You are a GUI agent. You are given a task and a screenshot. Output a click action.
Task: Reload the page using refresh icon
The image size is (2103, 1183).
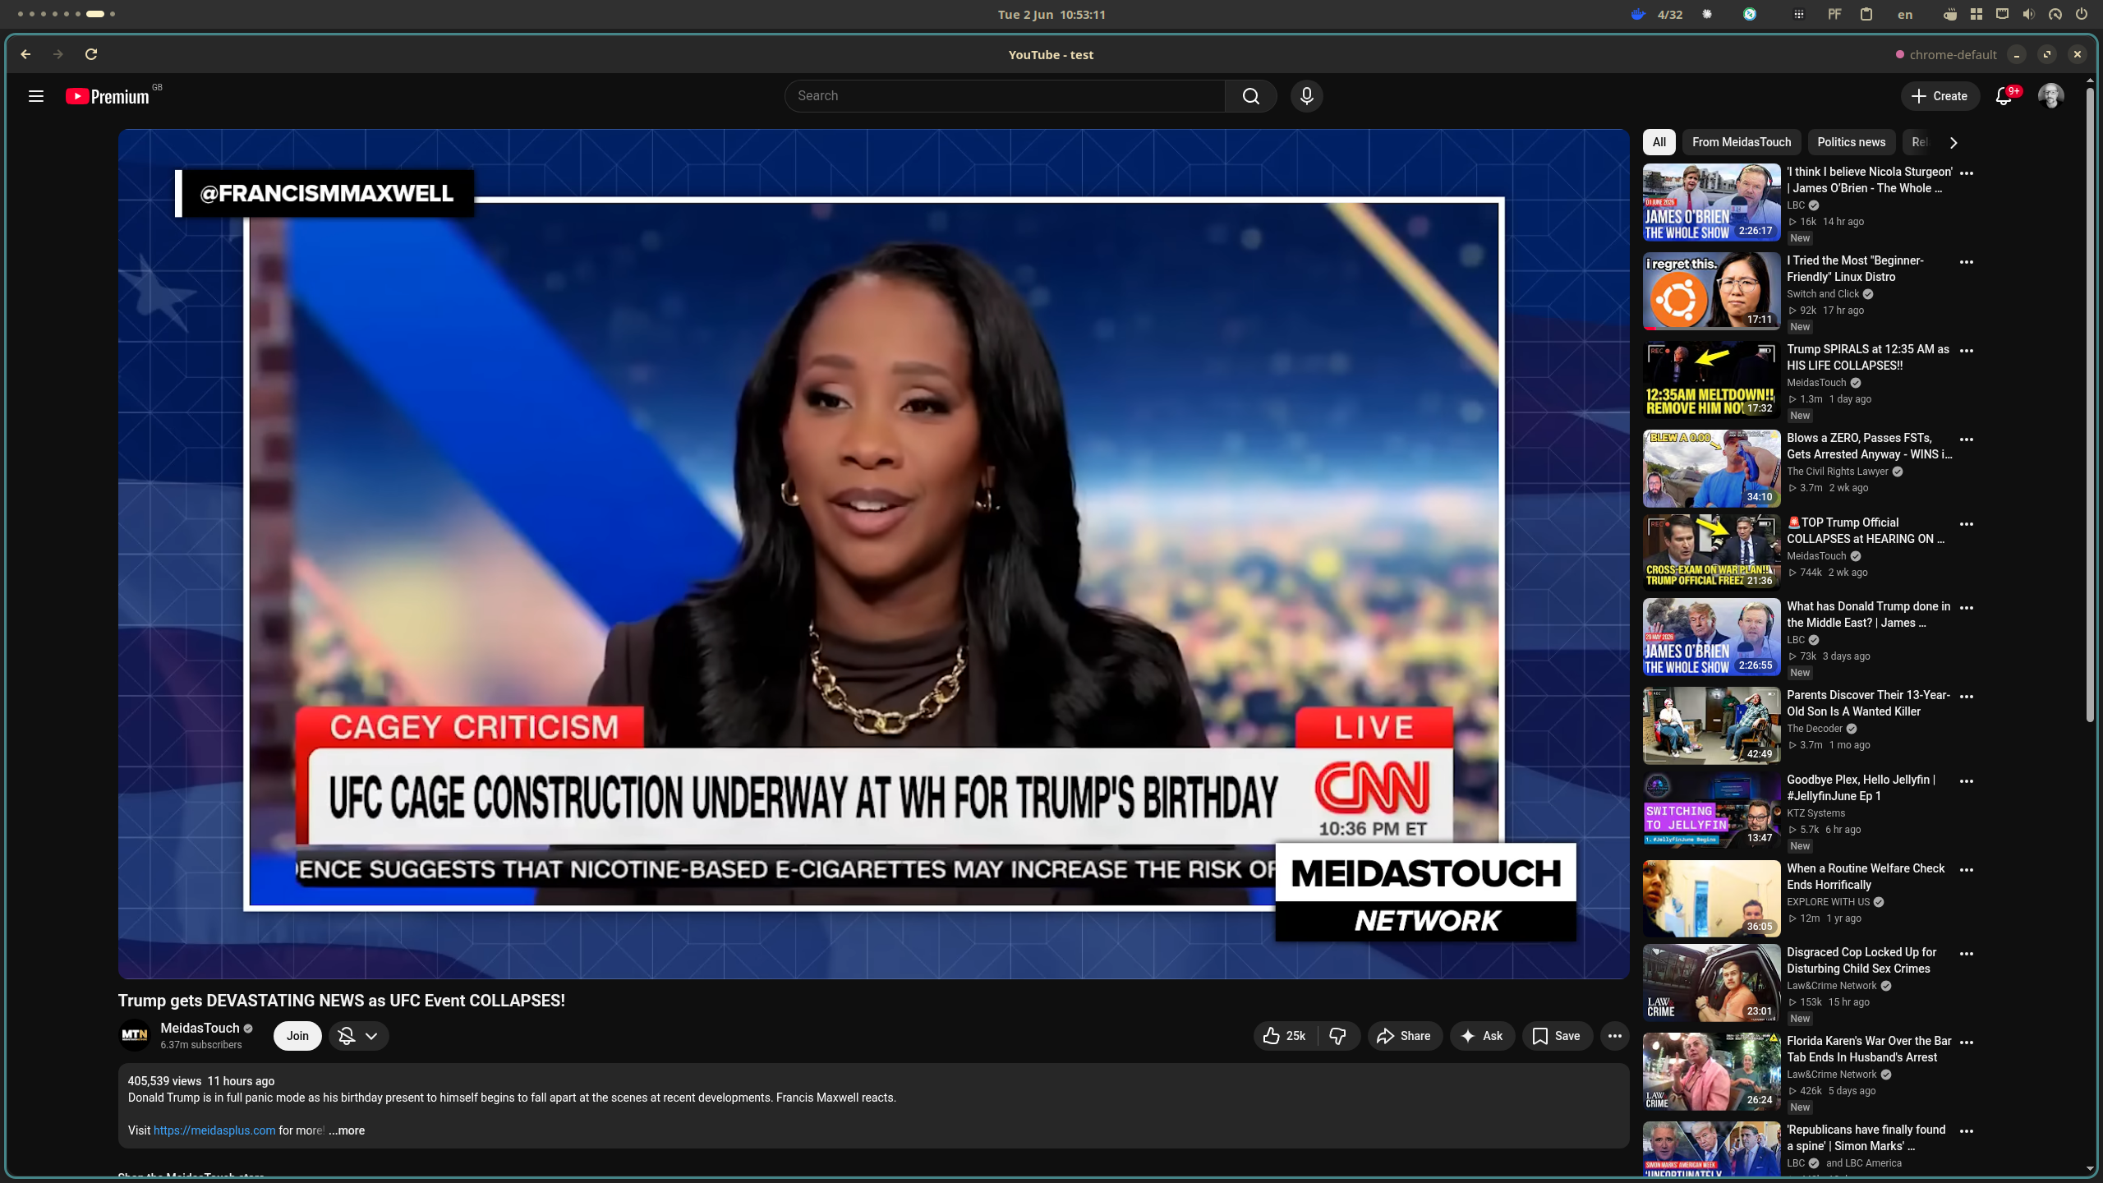(x=91, y=54)
